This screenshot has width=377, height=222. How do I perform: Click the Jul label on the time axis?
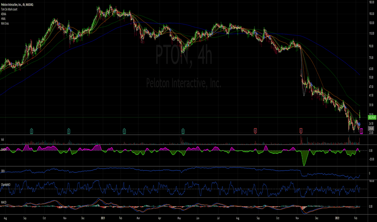(x=218, y=218)
